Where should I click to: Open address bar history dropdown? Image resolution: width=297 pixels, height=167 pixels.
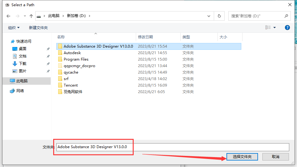coord(209,16)
